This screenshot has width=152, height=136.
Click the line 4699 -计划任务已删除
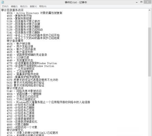pos(21,108)
